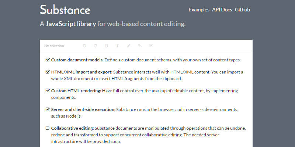Viewport: 295px width, 147px height.
Task: Click the redo icon in editor toolbar
Action: click(x=96, y=46)
